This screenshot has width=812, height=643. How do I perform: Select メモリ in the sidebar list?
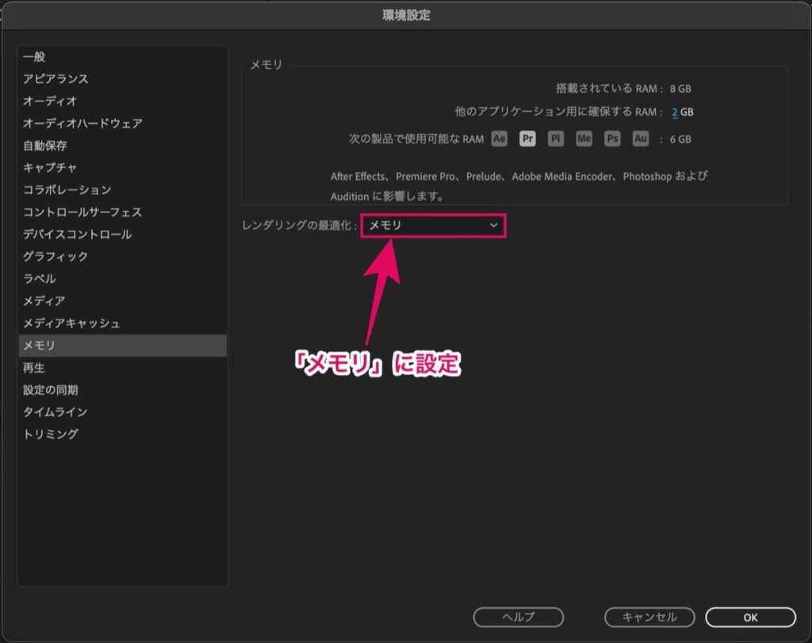pos(123,346)
